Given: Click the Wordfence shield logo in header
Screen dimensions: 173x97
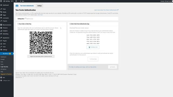Looking at the screenshot, I should point(17,6).
